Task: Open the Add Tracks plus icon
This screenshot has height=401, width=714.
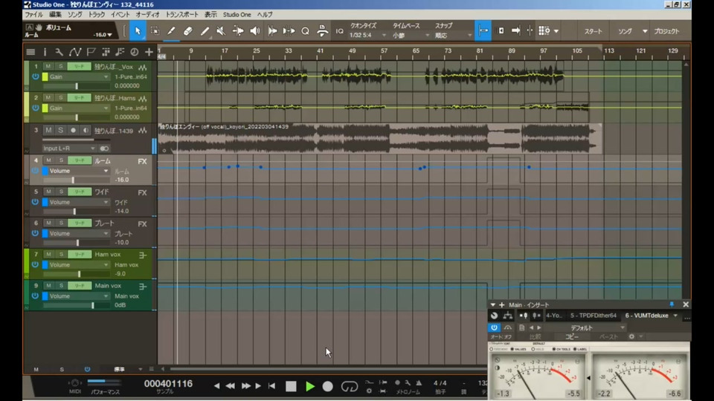Action: 149,52
